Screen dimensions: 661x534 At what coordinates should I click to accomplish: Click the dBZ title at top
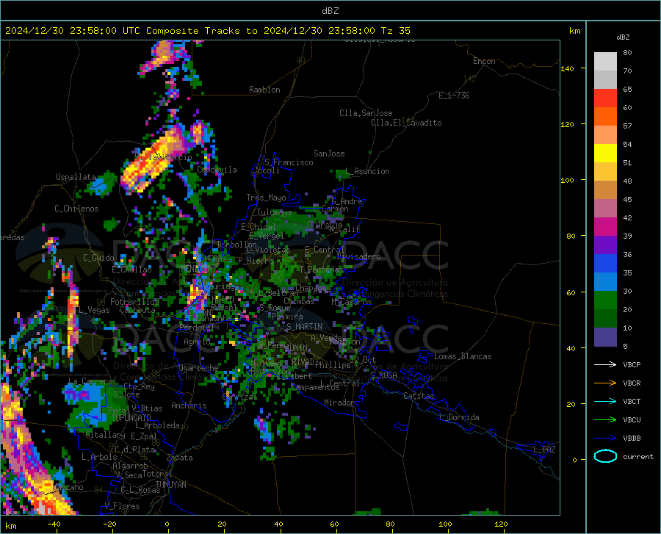(330, 11)
